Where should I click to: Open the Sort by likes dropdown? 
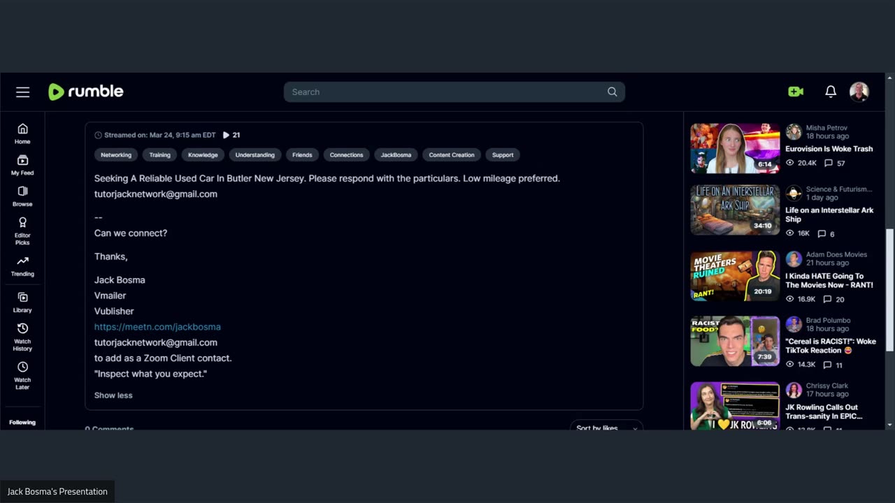tap(606, 426)
